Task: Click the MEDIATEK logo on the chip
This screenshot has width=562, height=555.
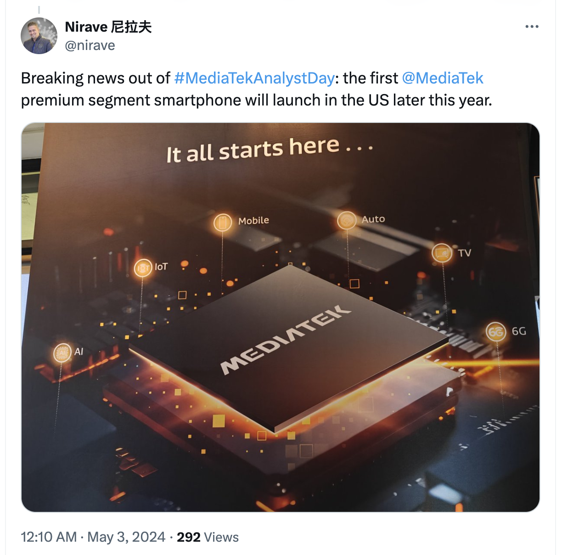Action: tap(286, 339)
